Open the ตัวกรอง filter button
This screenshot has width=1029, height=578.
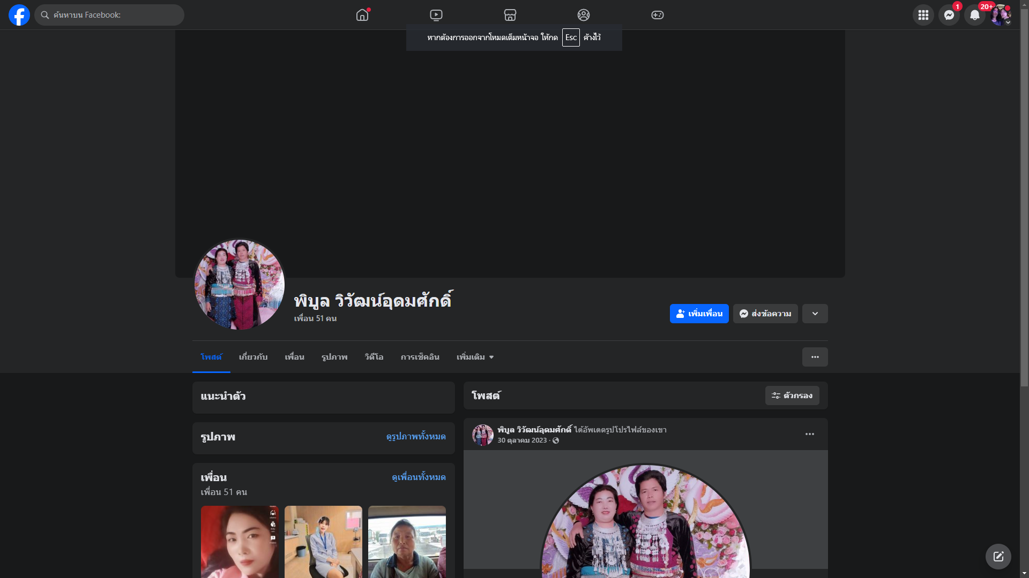click(792, 396)
